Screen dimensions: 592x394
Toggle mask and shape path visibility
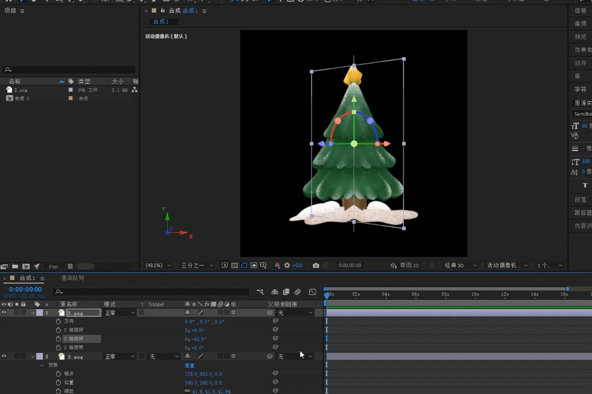click(x=244, y=265)
